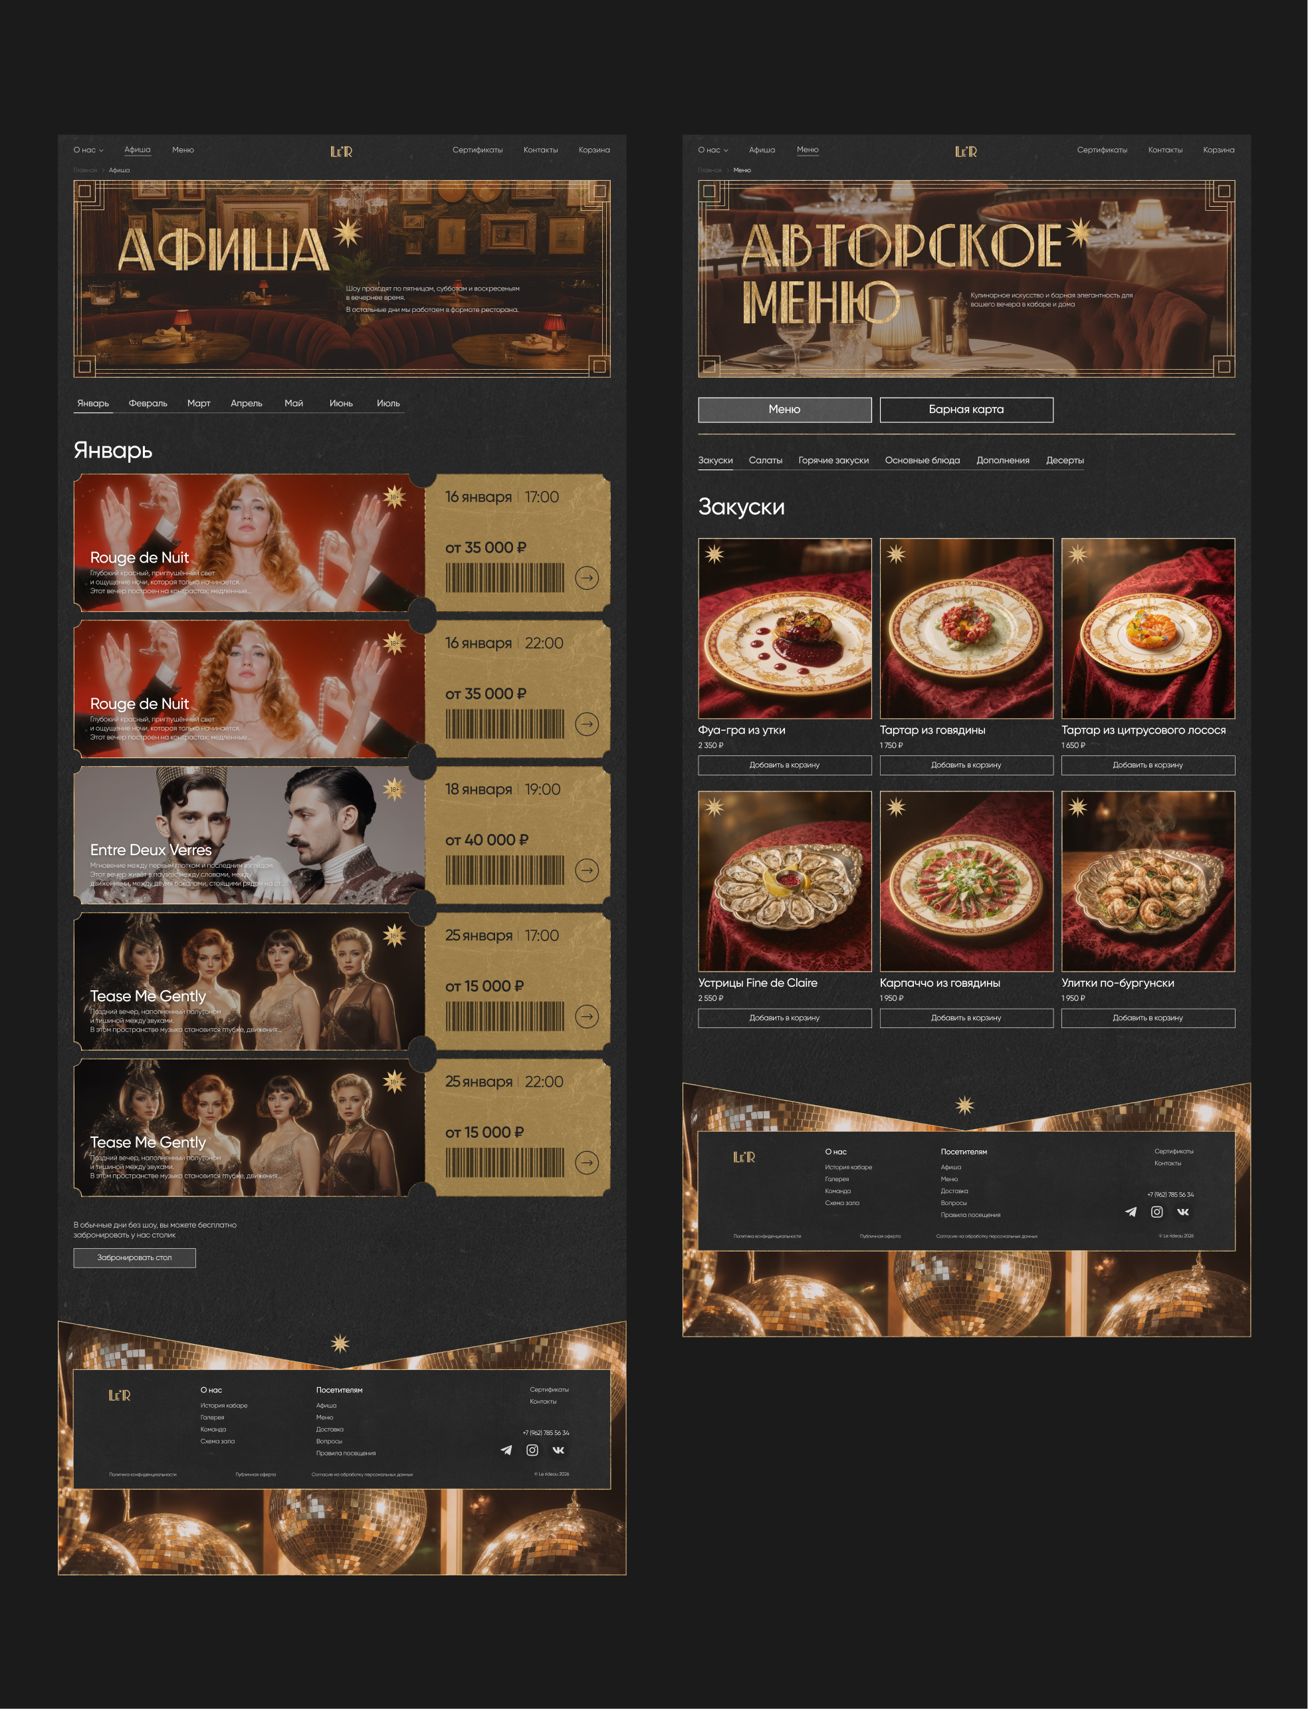Select Январь month tab

pyautogui.click(x=92, y=404)
